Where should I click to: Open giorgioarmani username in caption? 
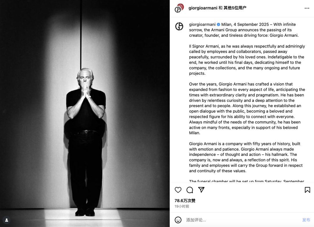pyautogui.click(x=202, y=24)
